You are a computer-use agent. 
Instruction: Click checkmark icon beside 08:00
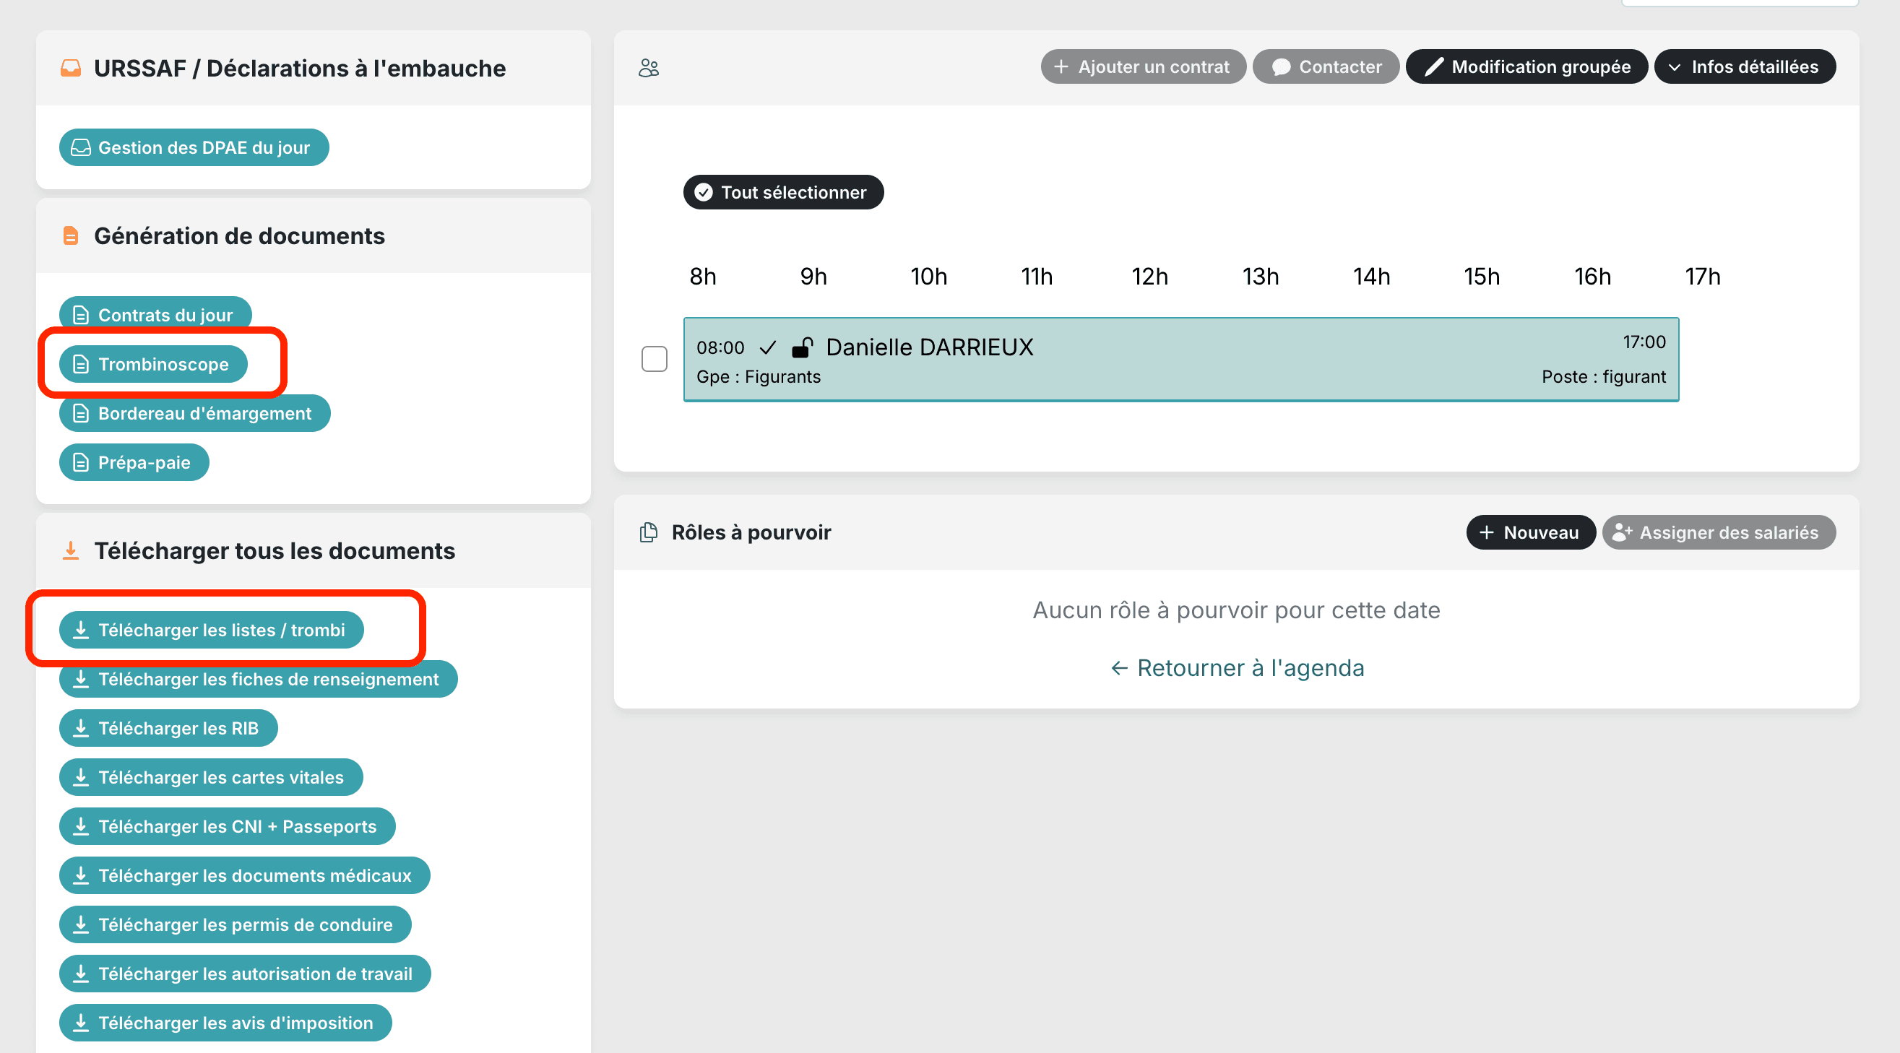[768, 347]
